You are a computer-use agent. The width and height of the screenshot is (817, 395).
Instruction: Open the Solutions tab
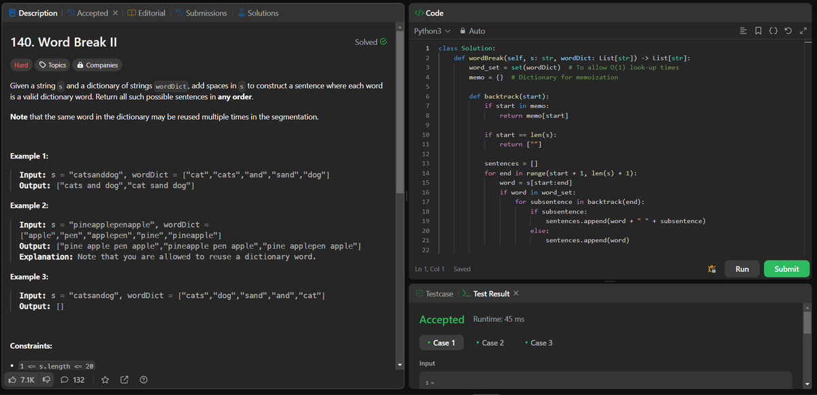(257, 13)
